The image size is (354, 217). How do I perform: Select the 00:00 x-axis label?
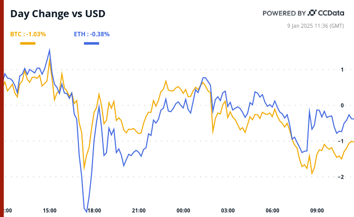[183, 210]
